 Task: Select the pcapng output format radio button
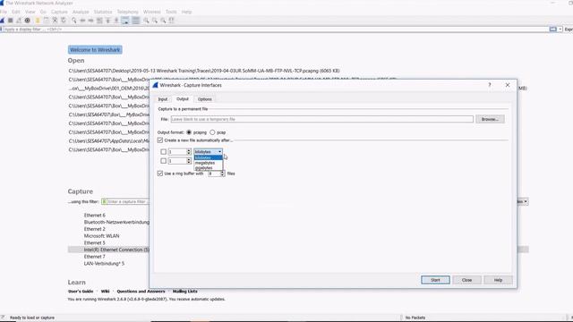click(x=189, y=132)
